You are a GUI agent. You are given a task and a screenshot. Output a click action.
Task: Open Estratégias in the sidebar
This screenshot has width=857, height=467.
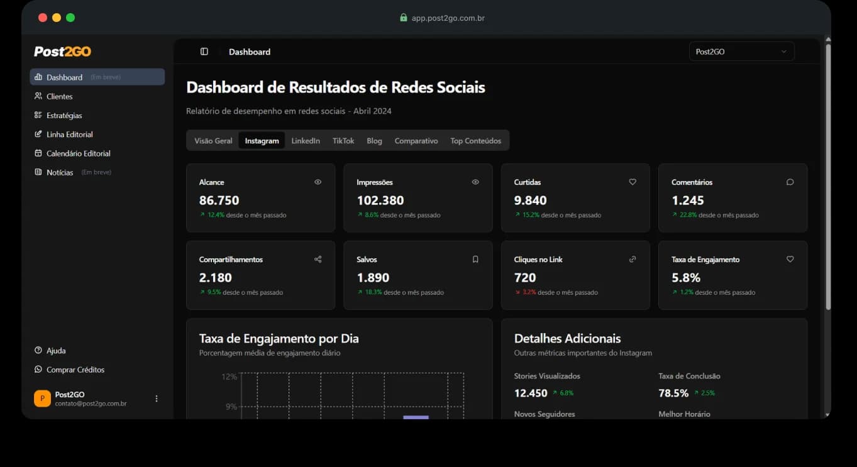tap(97, 115)
